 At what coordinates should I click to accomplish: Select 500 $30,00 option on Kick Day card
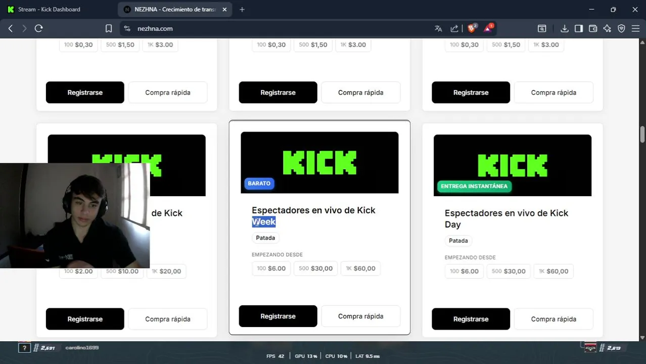pyautogui.click(x=509, y=271)
